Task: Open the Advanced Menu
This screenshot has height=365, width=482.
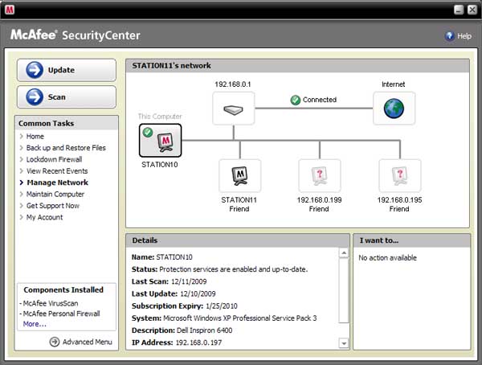Action: click(80, 342)
